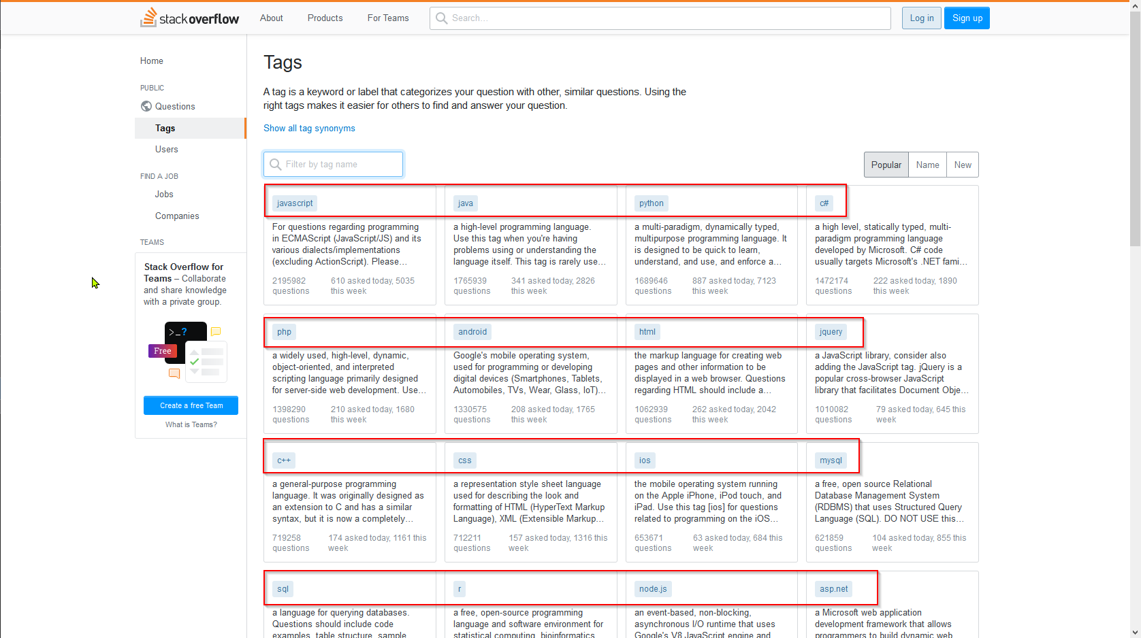The height and width of the screenshot is (638, 1141).
Task: Focus the main Search field
Action: coord(660,18)
